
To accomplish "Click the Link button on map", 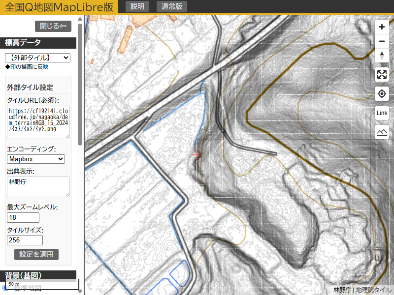I will click(382, 113).
